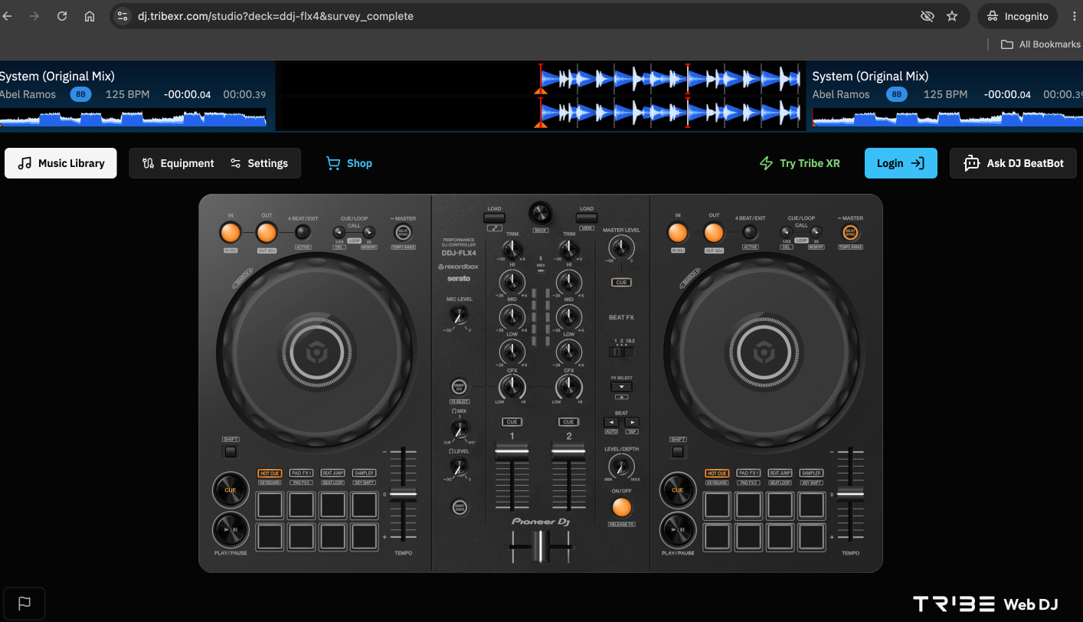Click the right deck loop IN button
The width and height of the screenshot is (1083, 622).
(x=678, y=233)
